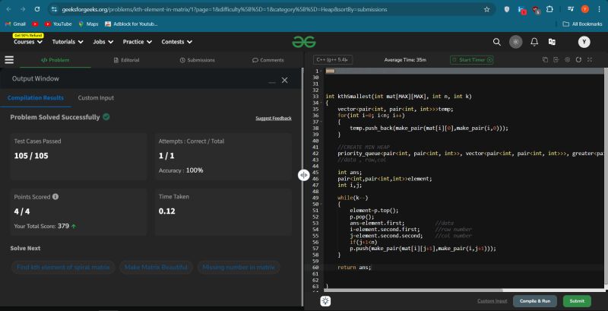Switch to the Editorial tab

pyautogui.click(x=126, y=59)
